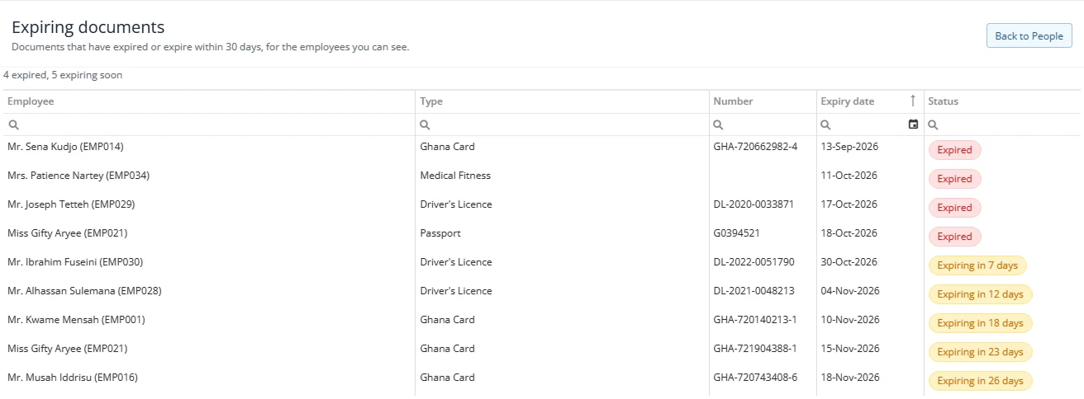Click expiry date 04-Nov-2026

[850, 291]
